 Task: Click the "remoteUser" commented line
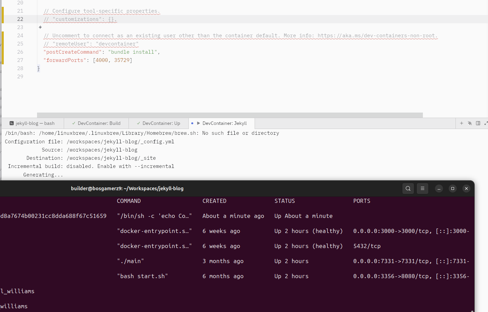91,44
